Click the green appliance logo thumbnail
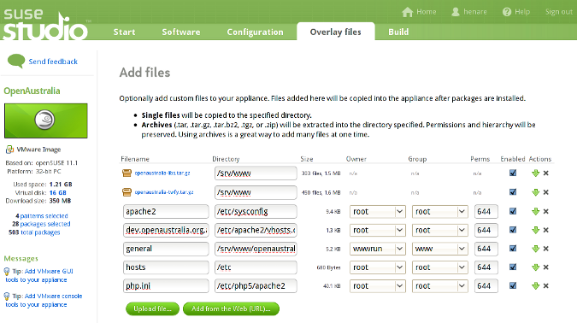 click(46, 120)
